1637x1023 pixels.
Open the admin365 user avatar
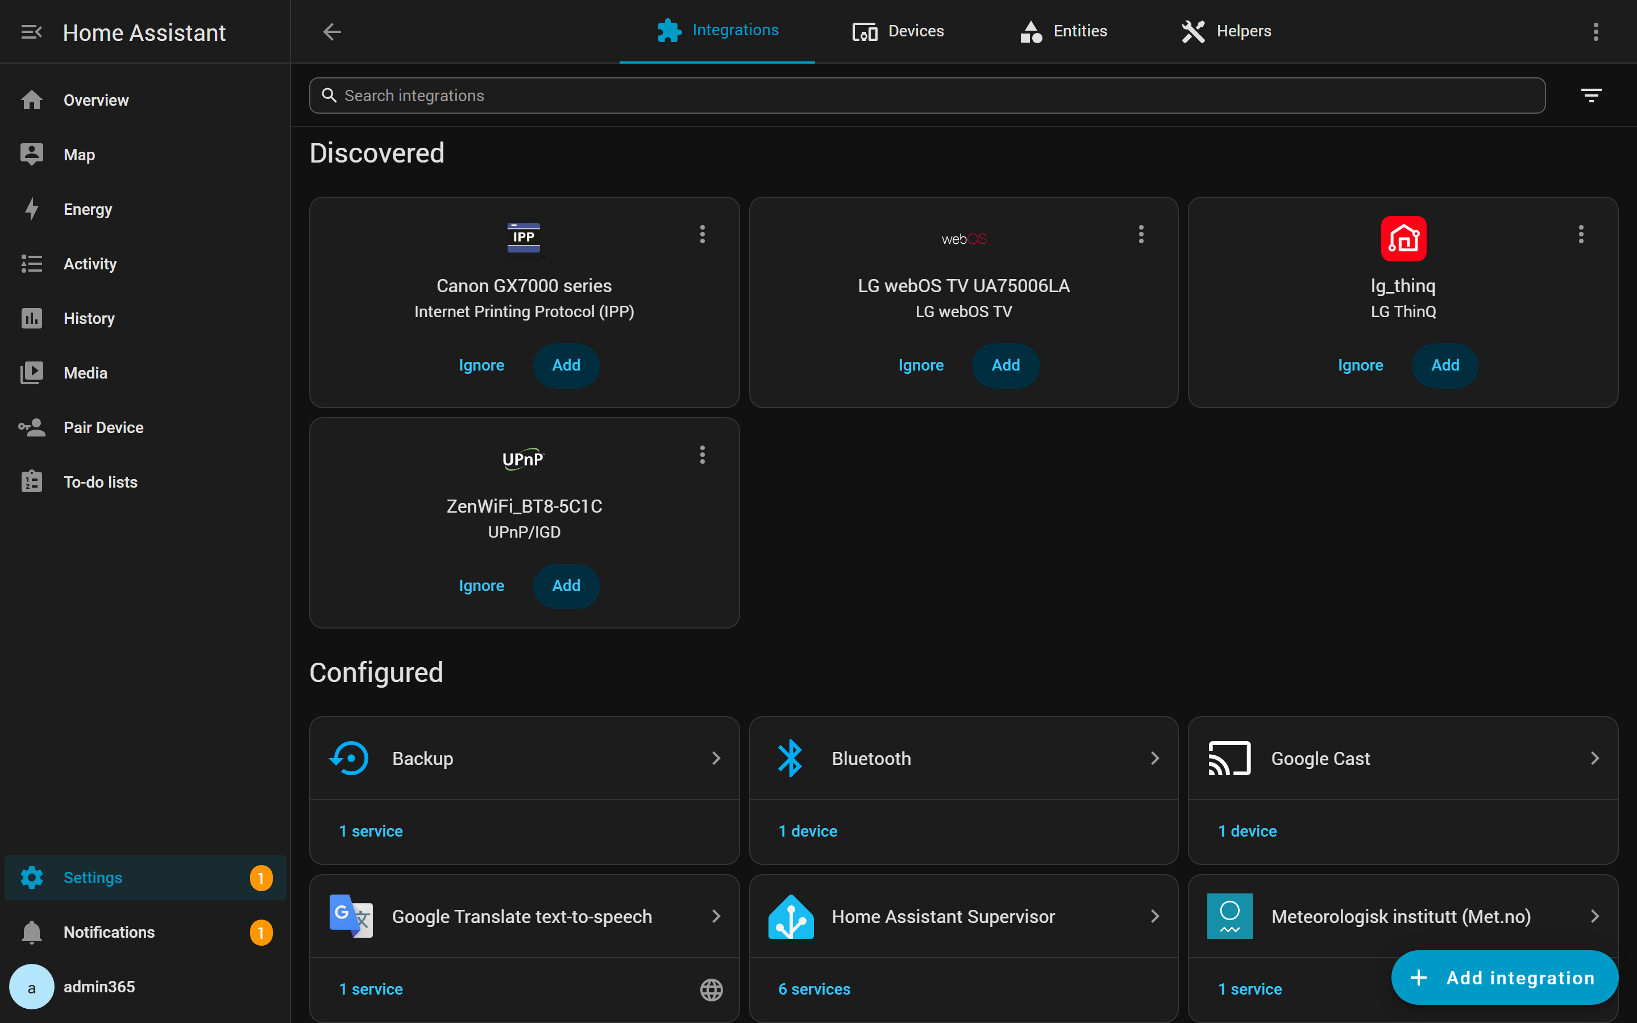click(31, 987)
